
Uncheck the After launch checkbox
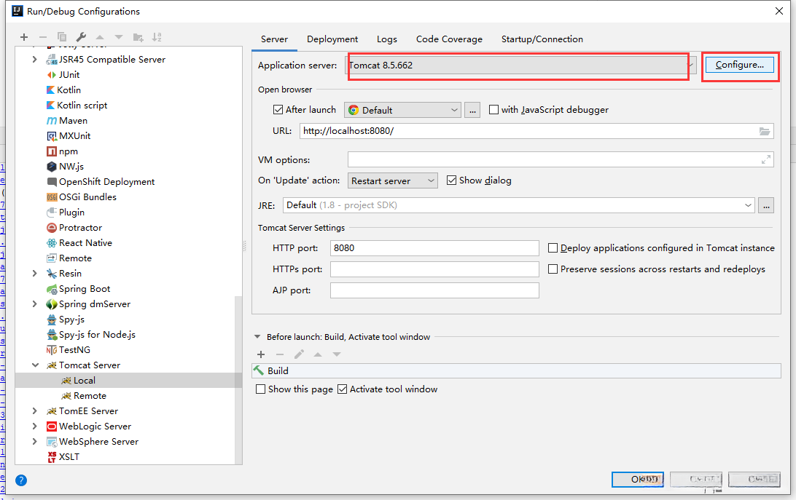point(278,110)
